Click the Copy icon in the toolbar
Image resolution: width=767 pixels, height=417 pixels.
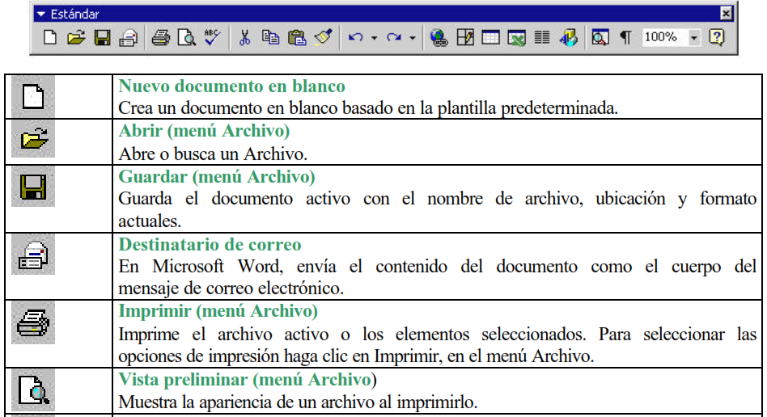click(x=271, y=38)
